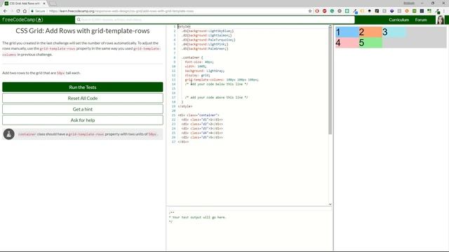Click the editor scroll-up arrow
The image size is (449, 252).
[x=330, y=27]
